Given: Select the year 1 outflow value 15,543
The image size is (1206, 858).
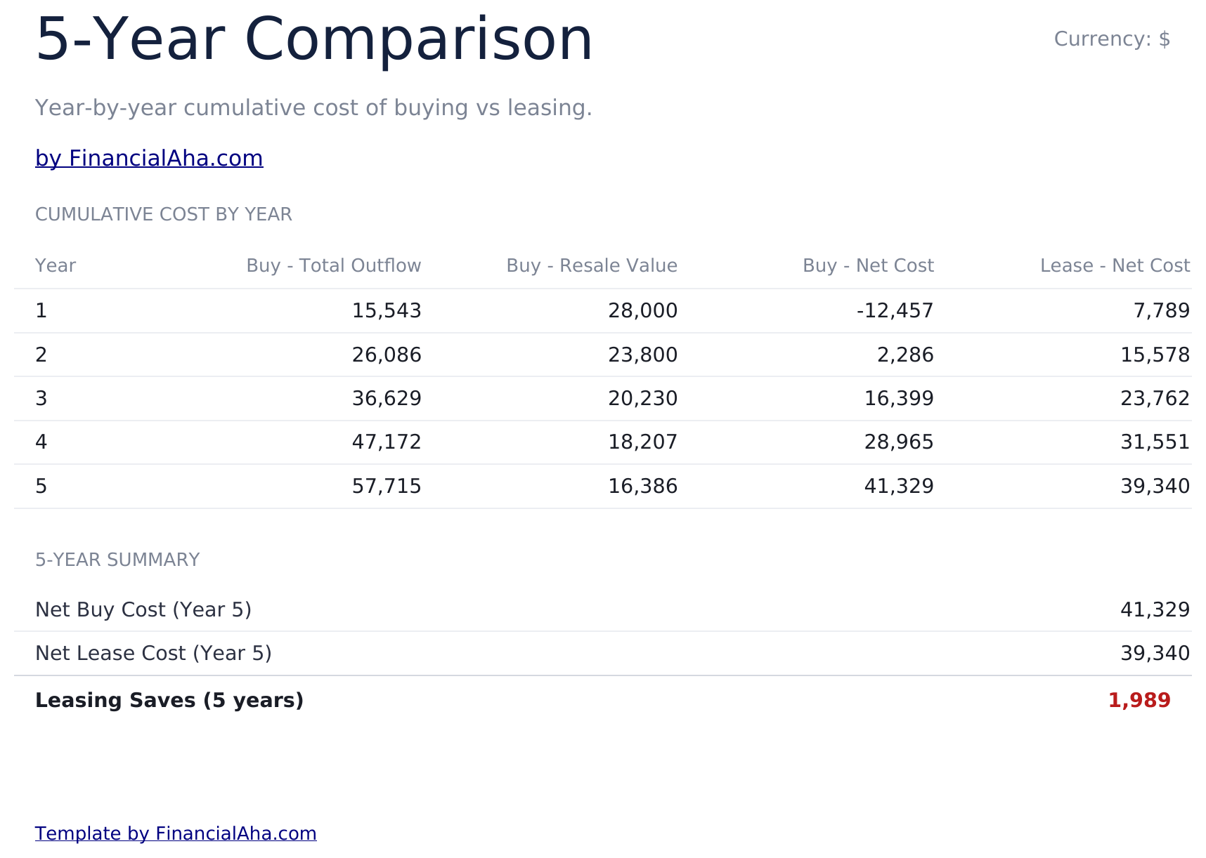Looking at the screenshot, I should 387,311.
